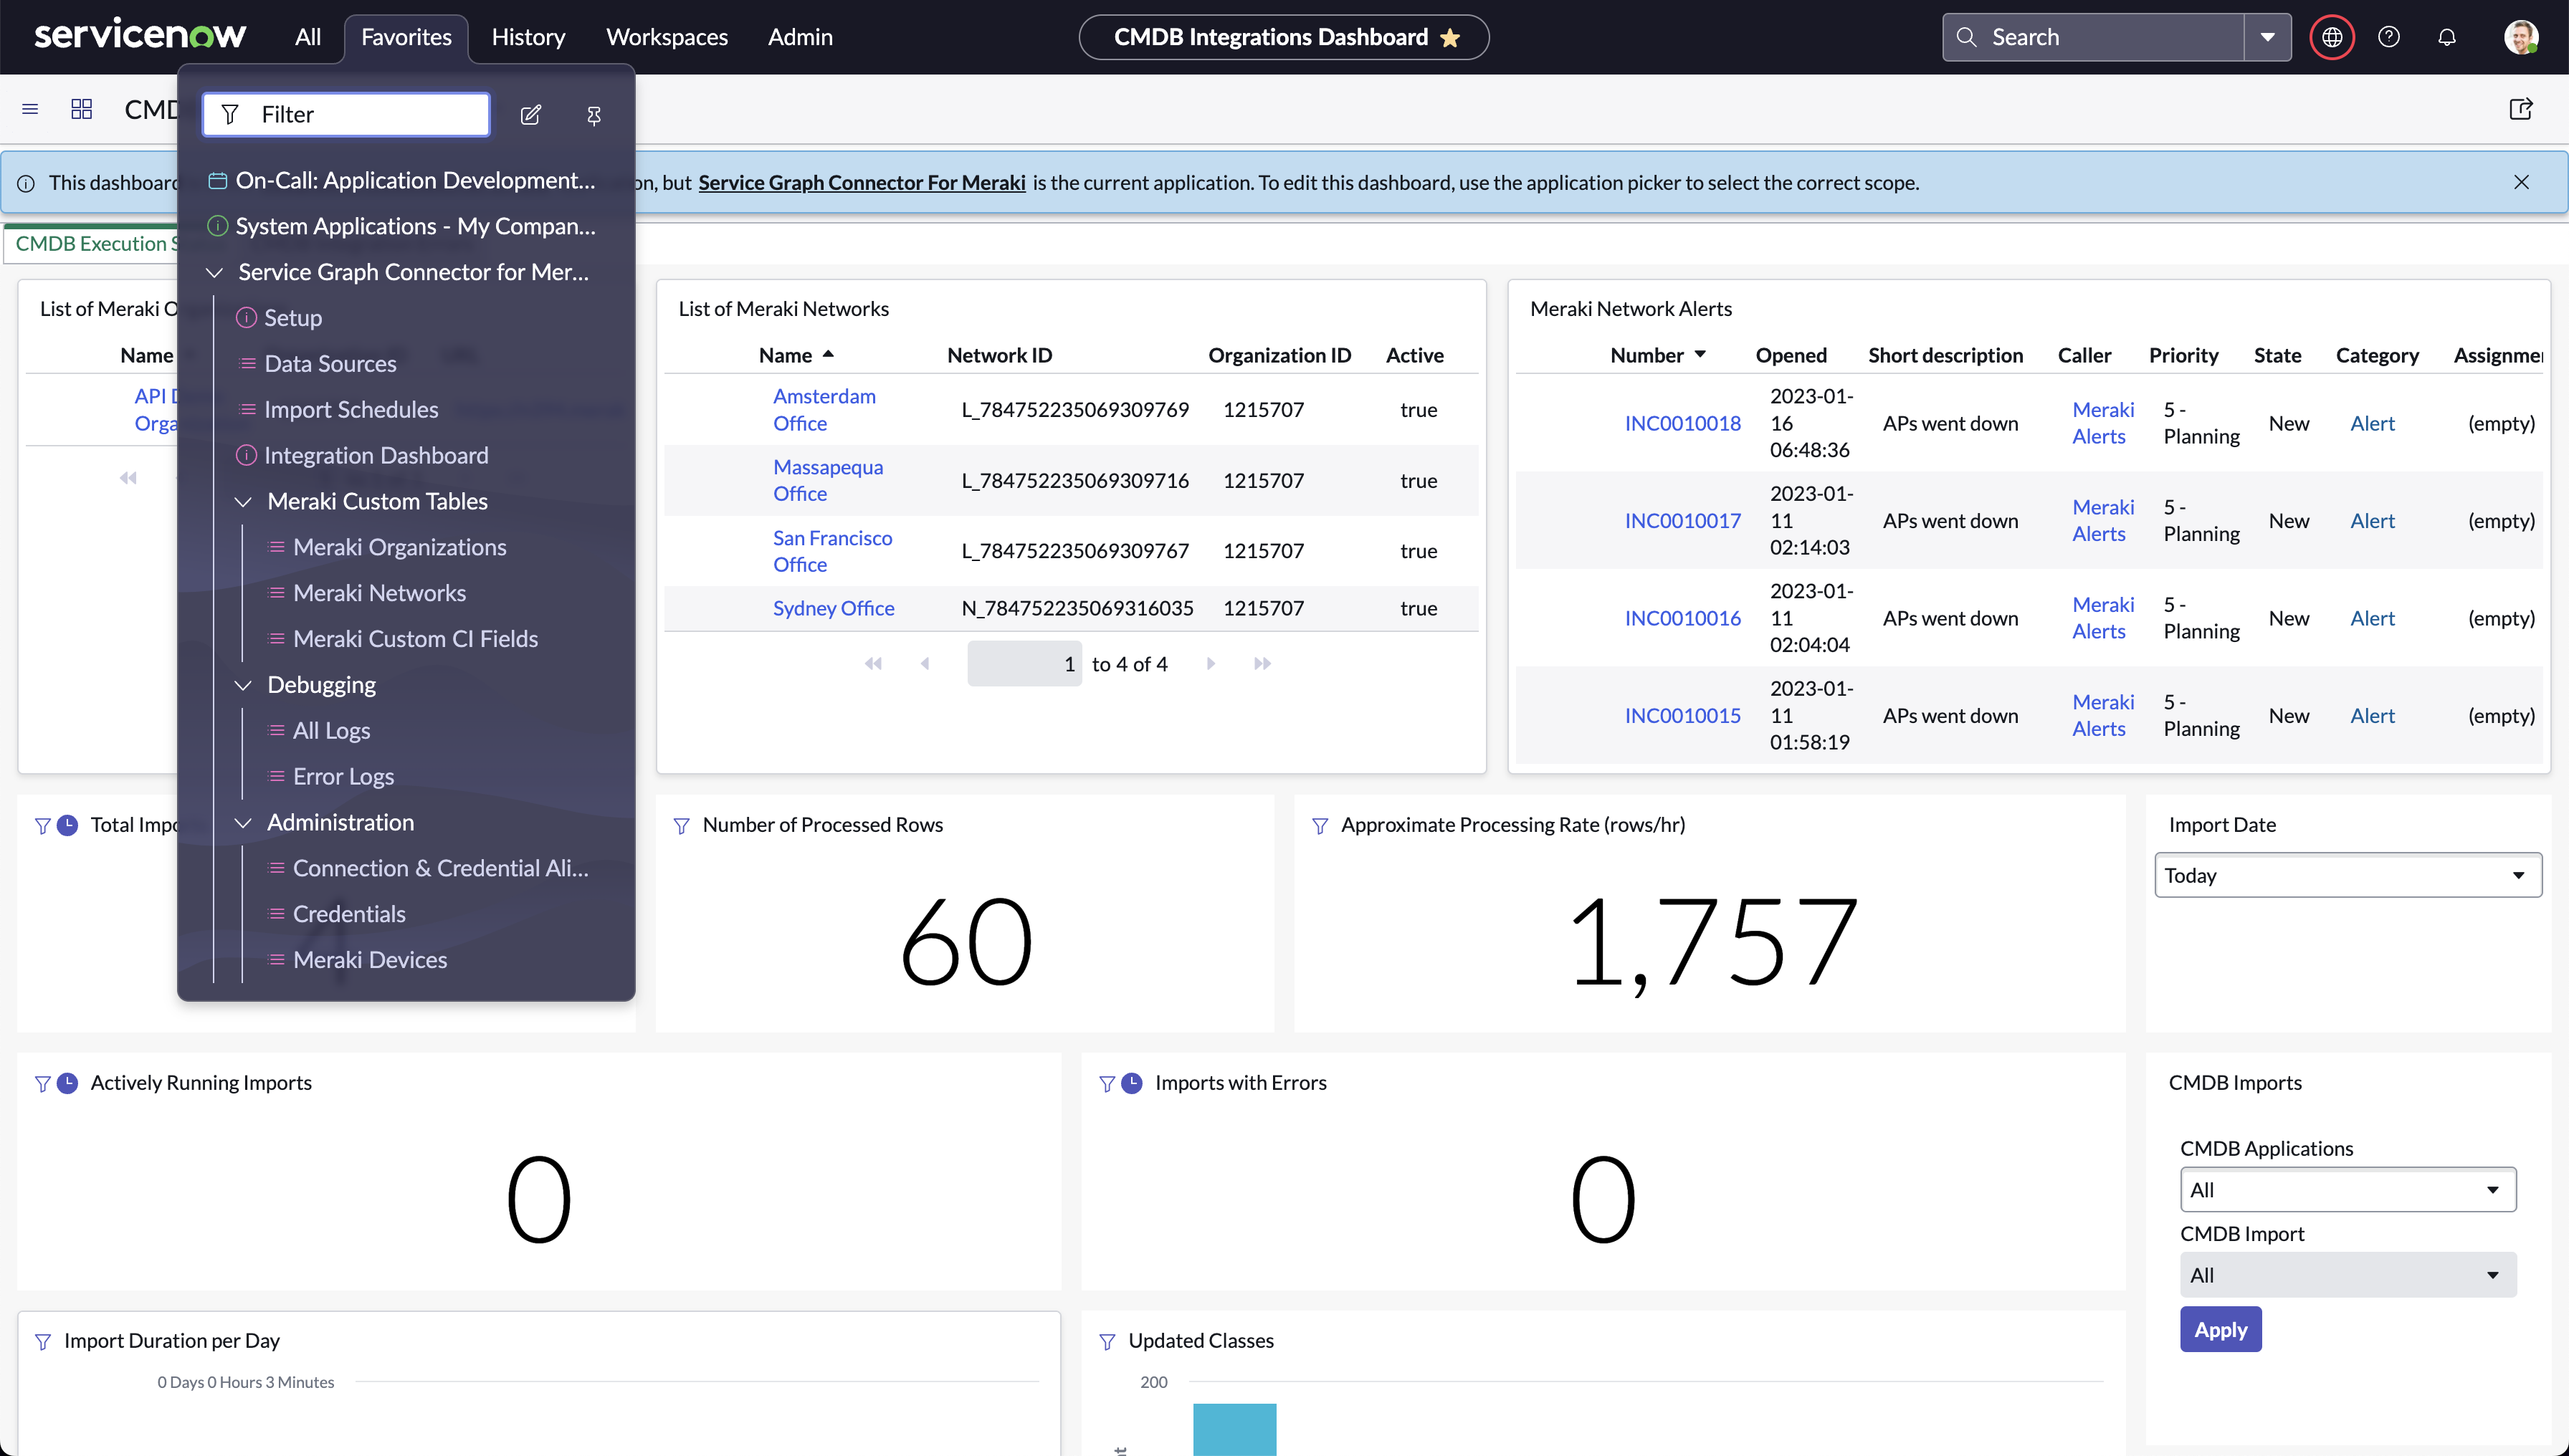Click the all-apps grid icon in header
2569x1456 pixels.
point(81,109)
